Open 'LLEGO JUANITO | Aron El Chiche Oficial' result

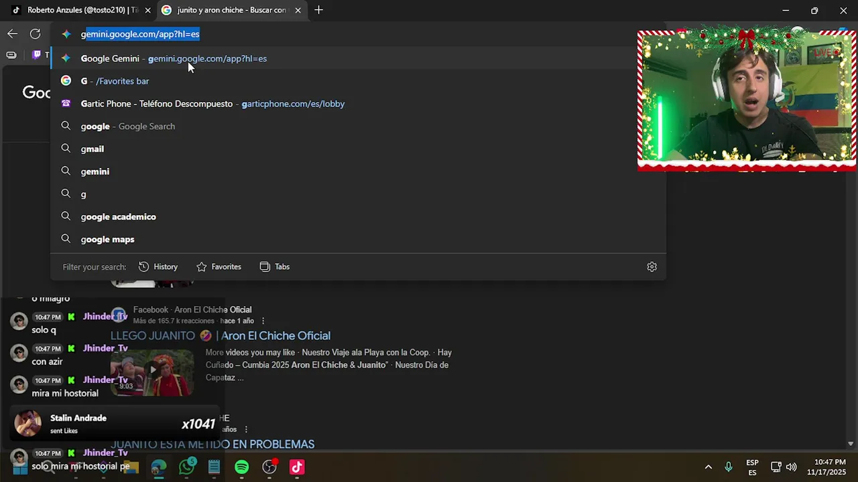point(221,336)
